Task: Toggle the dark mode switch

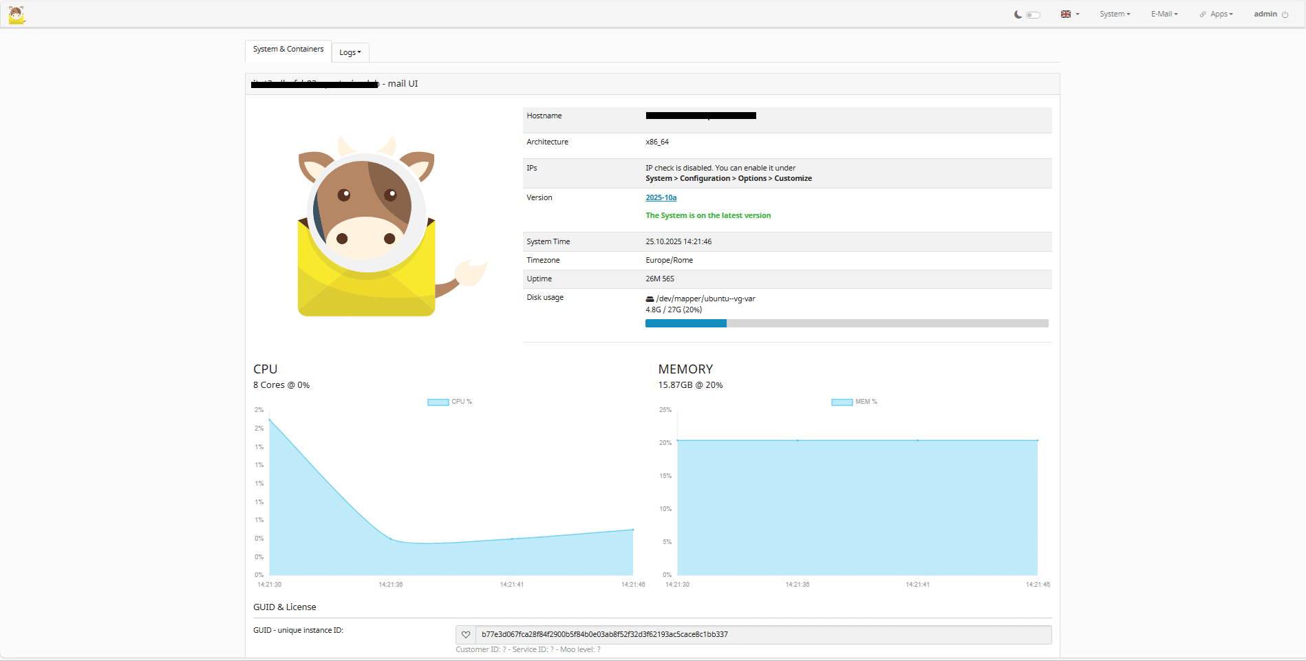Action: pyautogui.click(x=1033, y=14)
